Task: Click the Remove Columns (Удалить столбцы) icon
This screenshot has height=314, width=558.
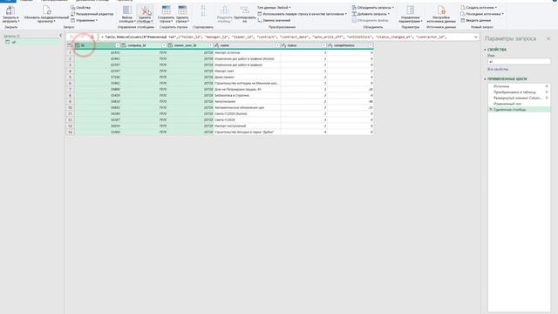Action: (x=145, y=10)
